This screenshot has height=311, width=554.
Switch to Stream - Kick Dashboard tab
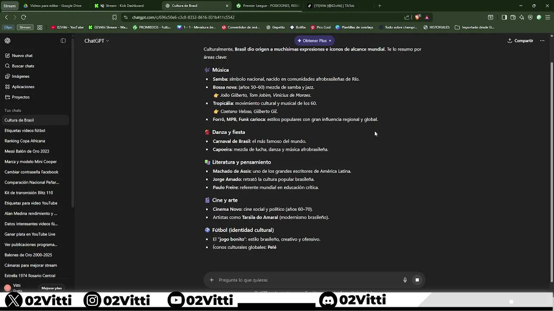click(x=126, y=6)
